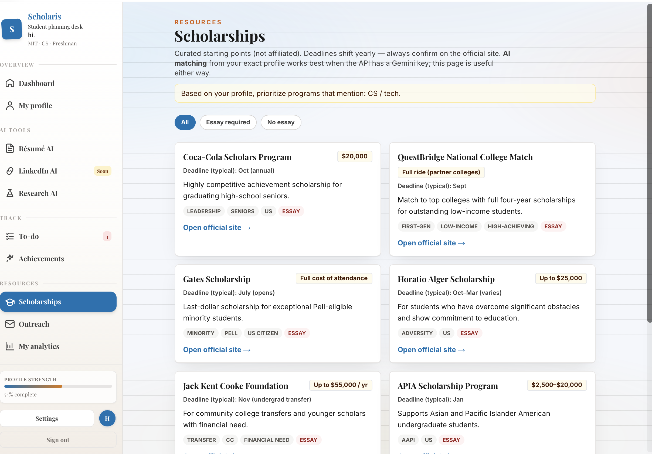Click the profile strength progress bar
The width and height of the screenshot is (652, 454).
58,386
